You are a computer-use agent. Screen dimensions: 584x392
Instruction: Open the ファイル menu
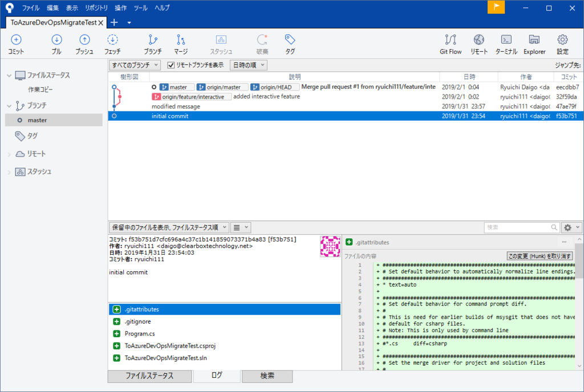[x=31, y=8]
